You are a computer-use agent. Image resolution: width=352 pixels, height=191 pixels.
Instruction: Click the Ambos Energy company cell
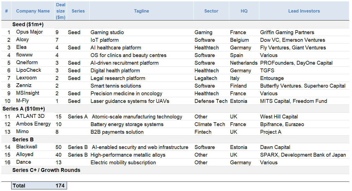[x=33, y=124]
